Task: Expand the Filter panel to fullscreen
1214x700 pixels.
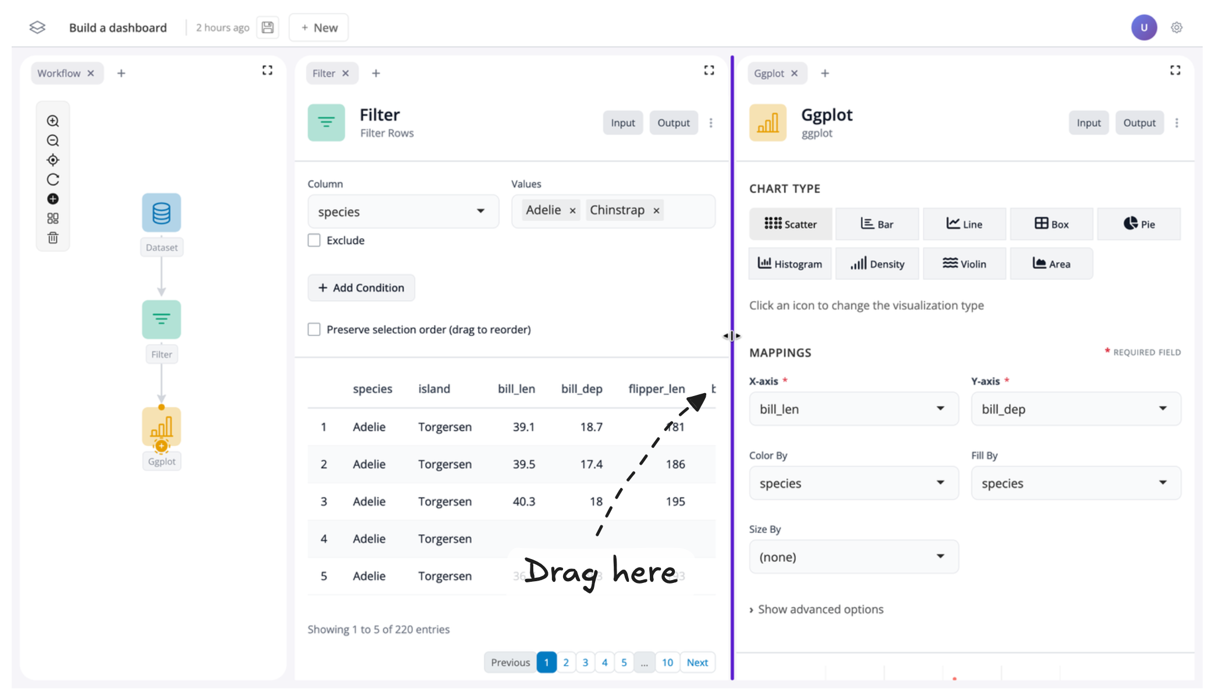Action: (x=709, y=70)
